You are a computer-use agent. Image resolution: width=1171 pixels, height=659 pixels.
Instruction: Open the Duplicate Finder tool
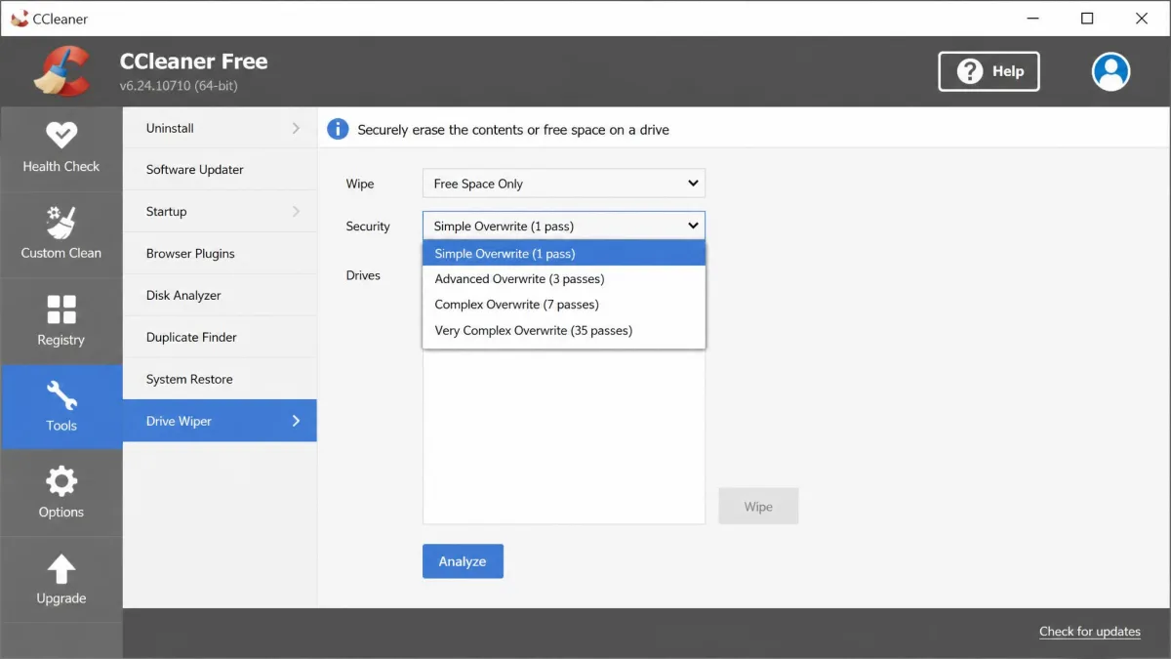coord(220,338)
